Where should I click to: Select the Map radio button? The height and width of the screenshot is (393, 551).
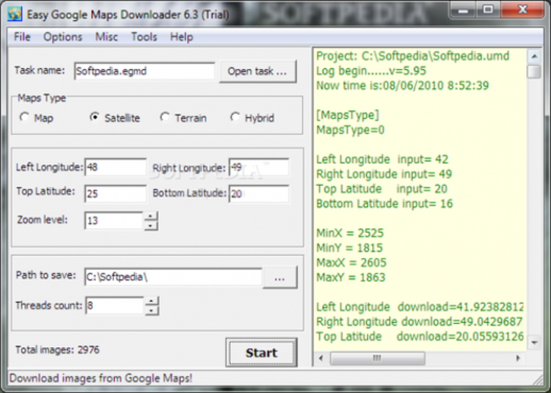[x=25, y=118]
